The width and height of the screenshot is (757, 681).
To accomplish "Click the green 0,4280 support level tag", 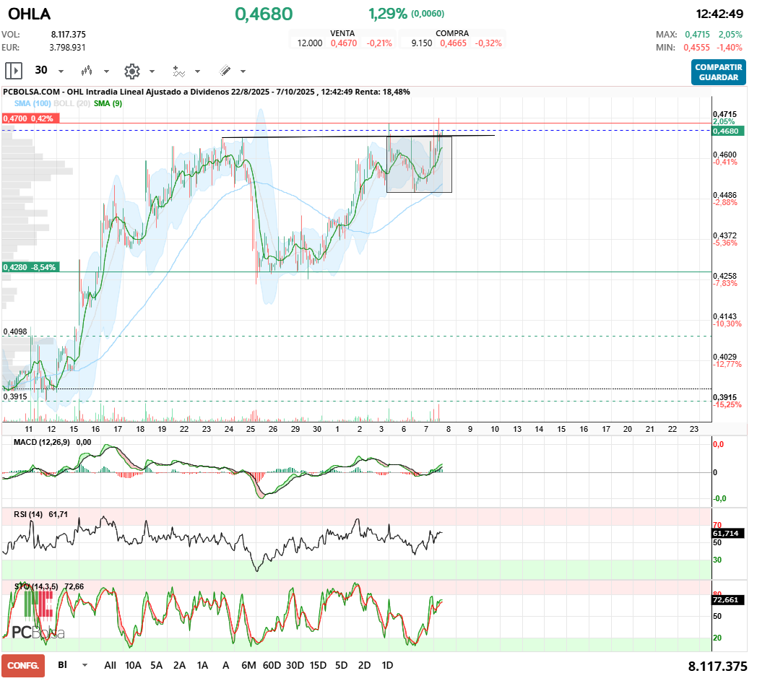I will [x=30, y=267].
